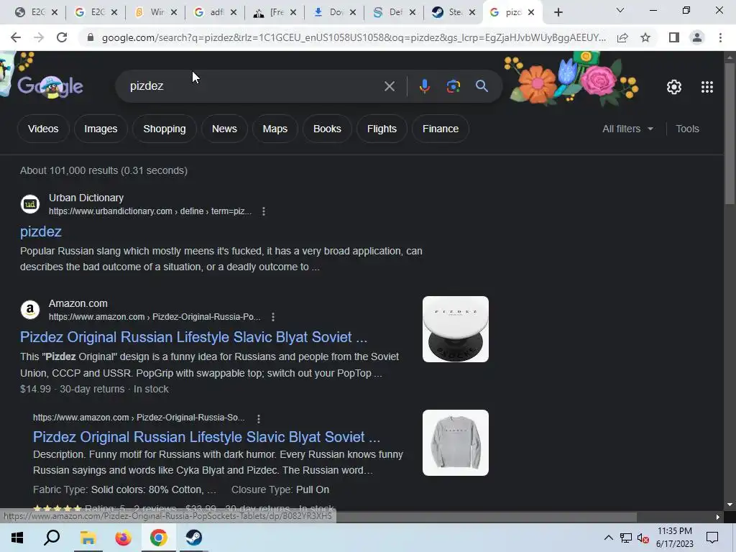The image size is (736, 552).
Task: Launch Firefox from the taskbar
Action: 124,538
